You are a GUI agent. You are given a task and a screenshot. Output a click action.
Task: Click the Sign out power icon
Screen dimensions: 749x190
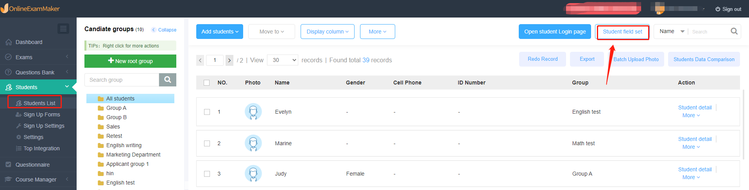718,9
